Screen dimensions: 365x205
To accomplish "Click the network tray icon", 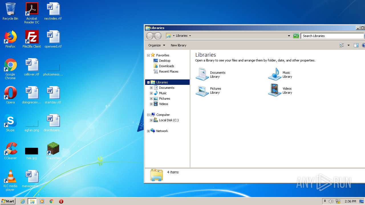I will click(x=338, y=201).
